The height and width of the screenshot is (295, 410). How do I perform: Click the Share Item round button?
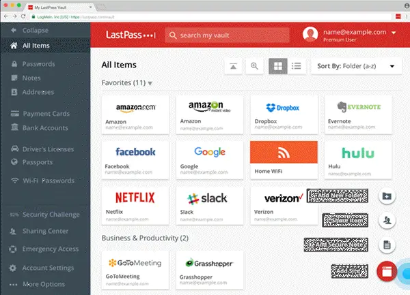tap(387, 221)
